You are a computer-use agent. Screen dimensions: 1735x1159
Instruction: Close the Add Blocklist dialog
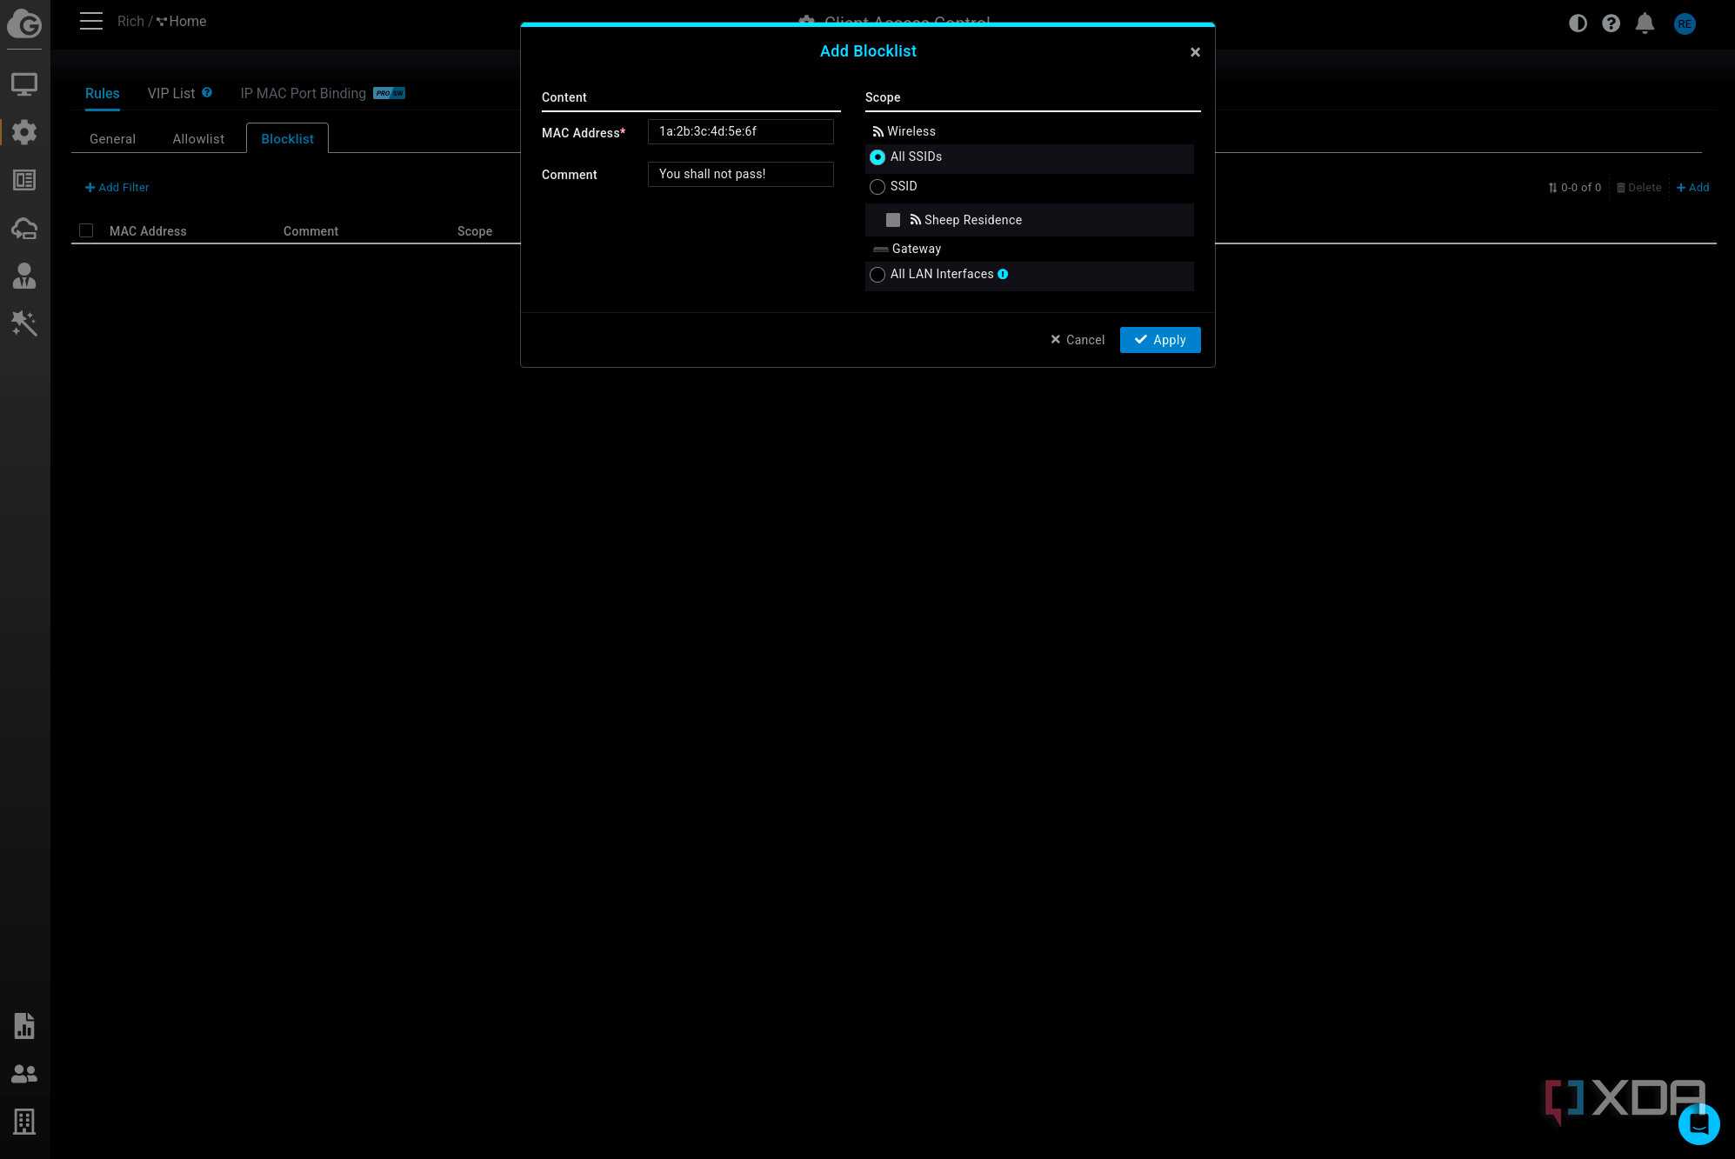coord(1195,52)
